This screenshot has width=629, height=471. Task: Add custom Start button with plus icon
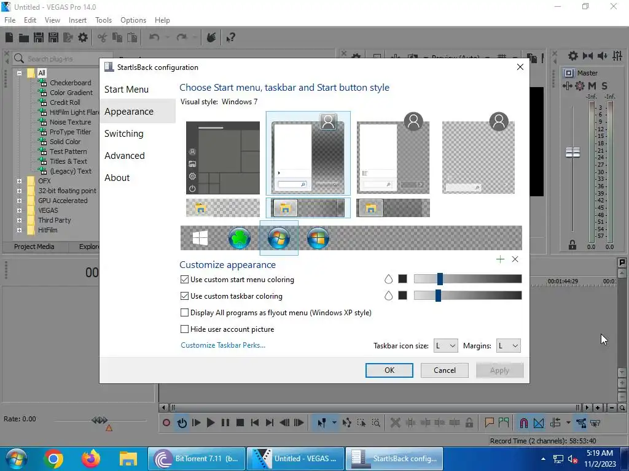pyautogui.click(x=500, y=259)
